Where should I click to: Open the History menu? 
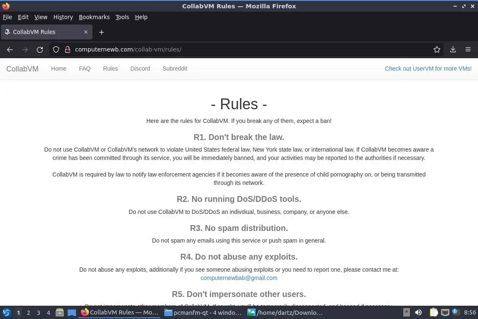(63, 17)
